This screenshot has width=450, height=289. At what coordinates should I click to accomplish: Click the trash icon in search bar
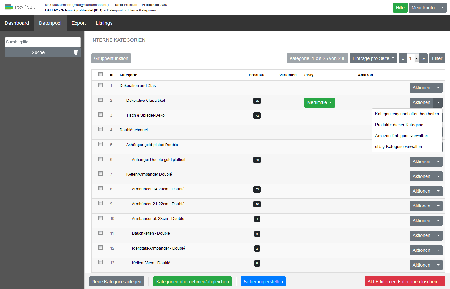point(76,52)
